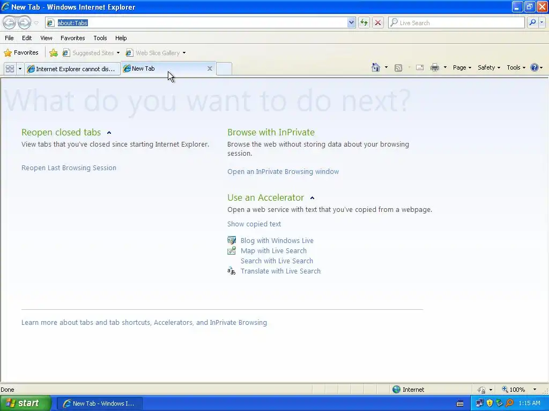This screenshot has width=549, height=411.
Task: Click the status bar Protected Mode icon
Action: coord(482,390)
